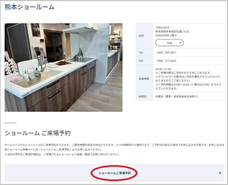Click the FAX number (096) 277-1516
Screen dimensions: 228x185
(166, 61)
